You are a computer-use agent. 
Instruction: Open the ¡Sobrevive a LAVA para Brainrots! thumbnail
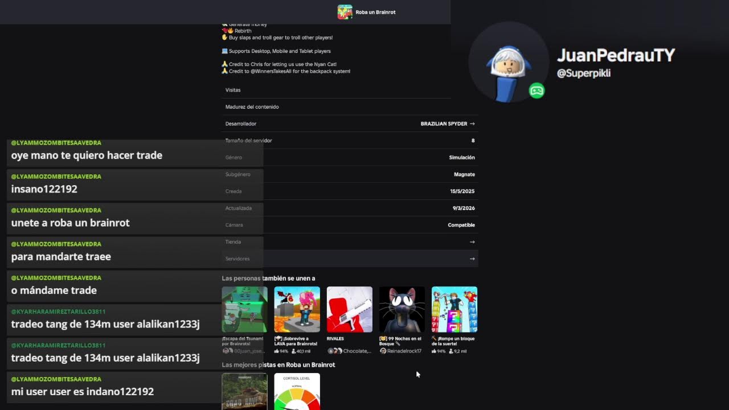(x=297, y=309)
